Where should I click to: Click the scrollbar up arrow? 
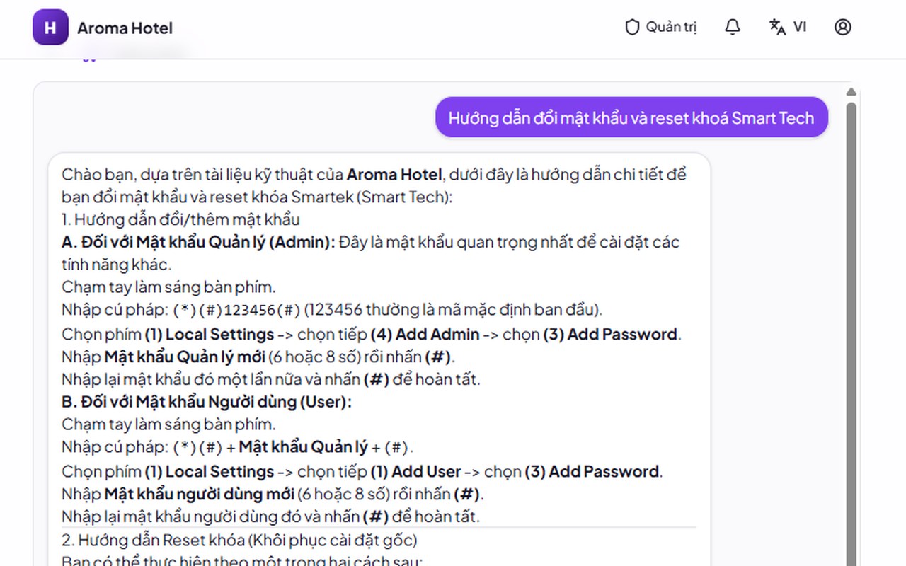point(851,92)
